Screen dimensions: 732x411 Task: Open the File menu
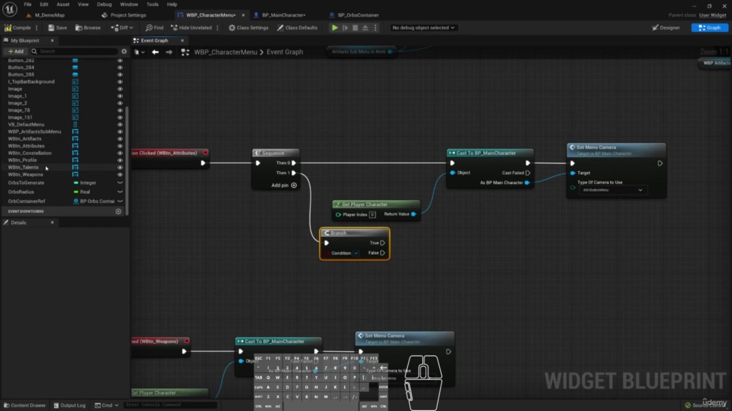pos(27,4)
